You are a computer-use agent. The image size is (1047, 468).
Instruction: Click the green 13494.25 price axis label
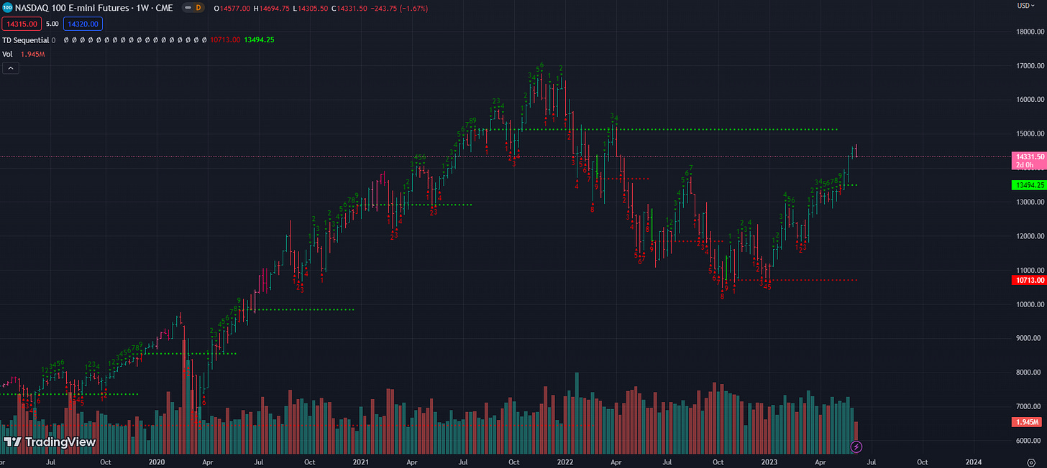click(x=1029, y=185)
